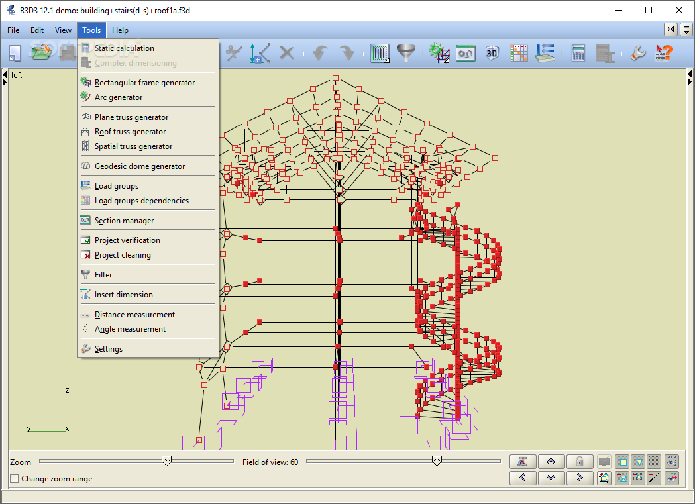Choose Arc generator menu entry
Viewport: 695px width, 504px height.
click(x=148, y=97)
